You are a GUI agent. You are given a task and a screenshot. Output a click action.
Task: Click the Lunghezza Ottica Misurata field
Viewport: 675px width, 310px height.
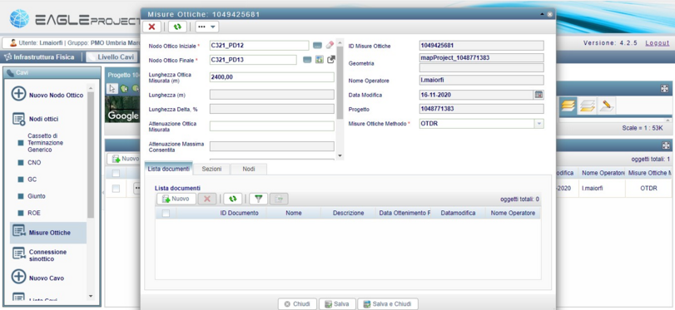[271, 77]
